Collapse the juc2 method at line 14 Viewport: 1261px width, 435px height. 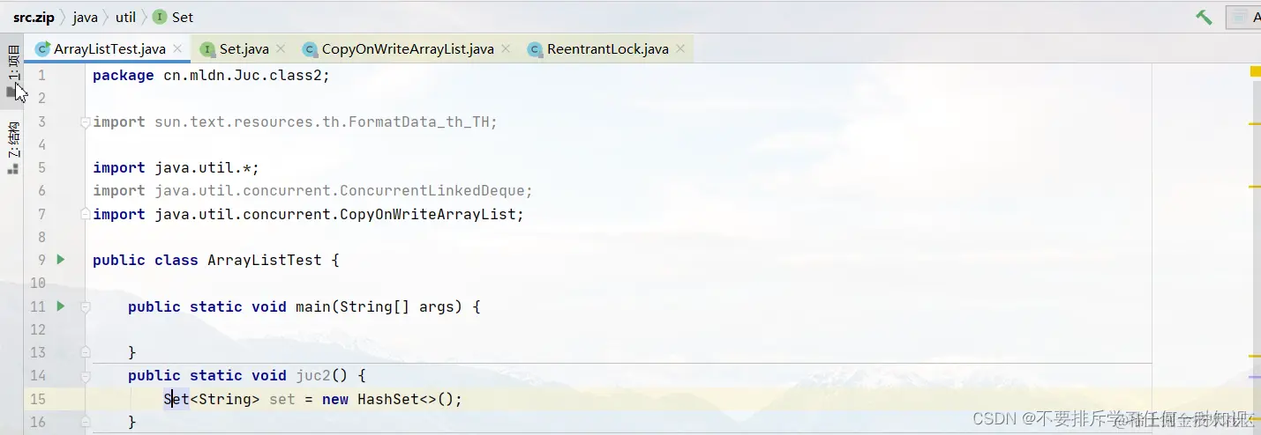85,376
